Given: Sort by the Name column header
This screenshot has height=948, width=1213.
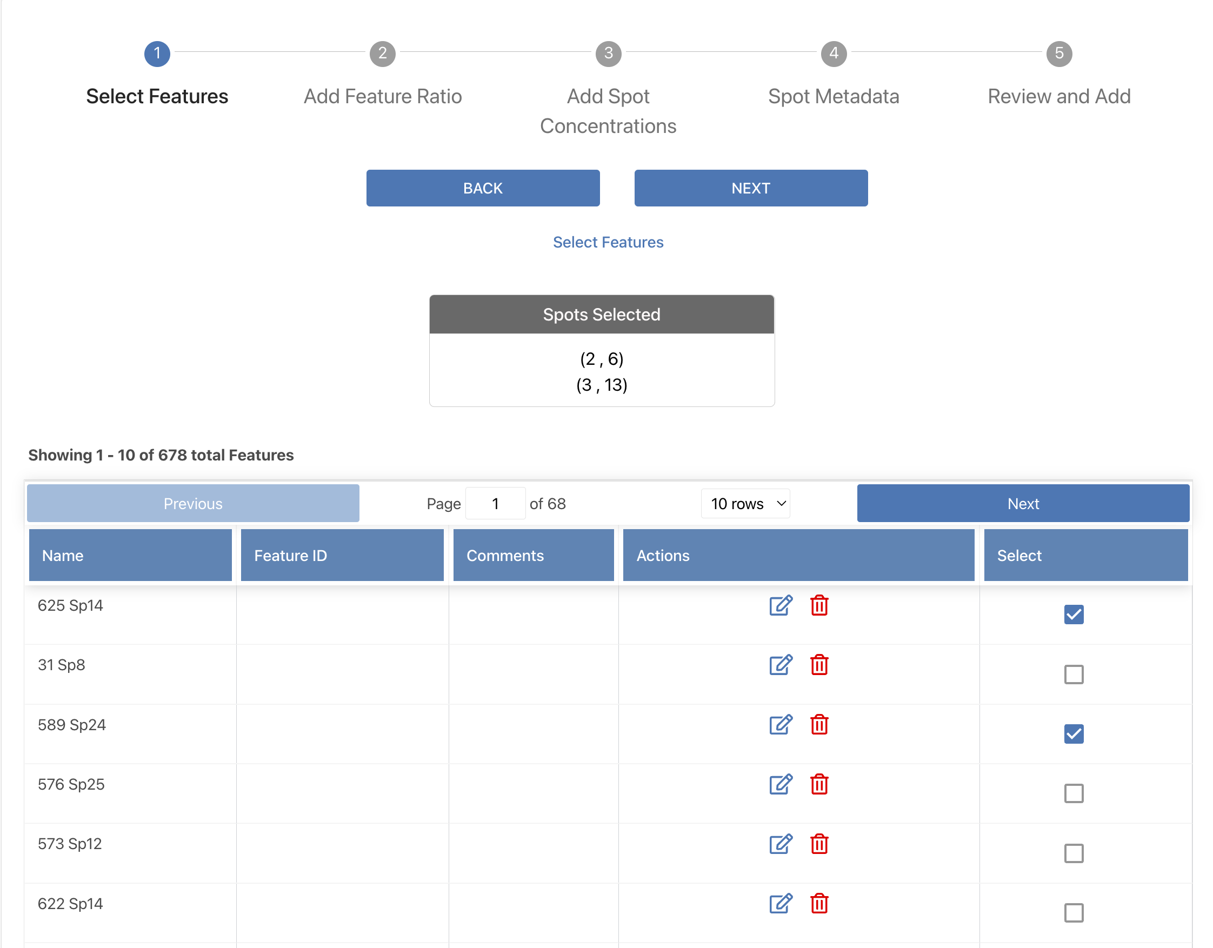Looking at the screenshot, I should 130,556.
